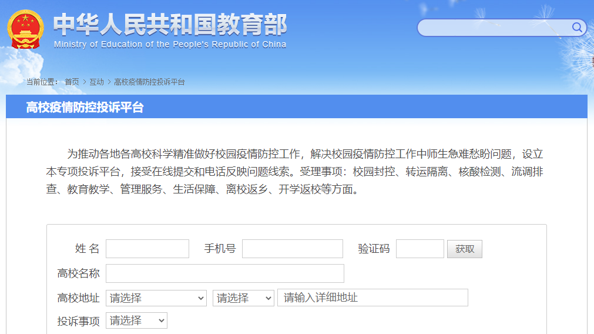Image resolution: width=594 pixels, height=334 pixels.
Task: Click the national emblem logo
Action: tap(25, 29)
